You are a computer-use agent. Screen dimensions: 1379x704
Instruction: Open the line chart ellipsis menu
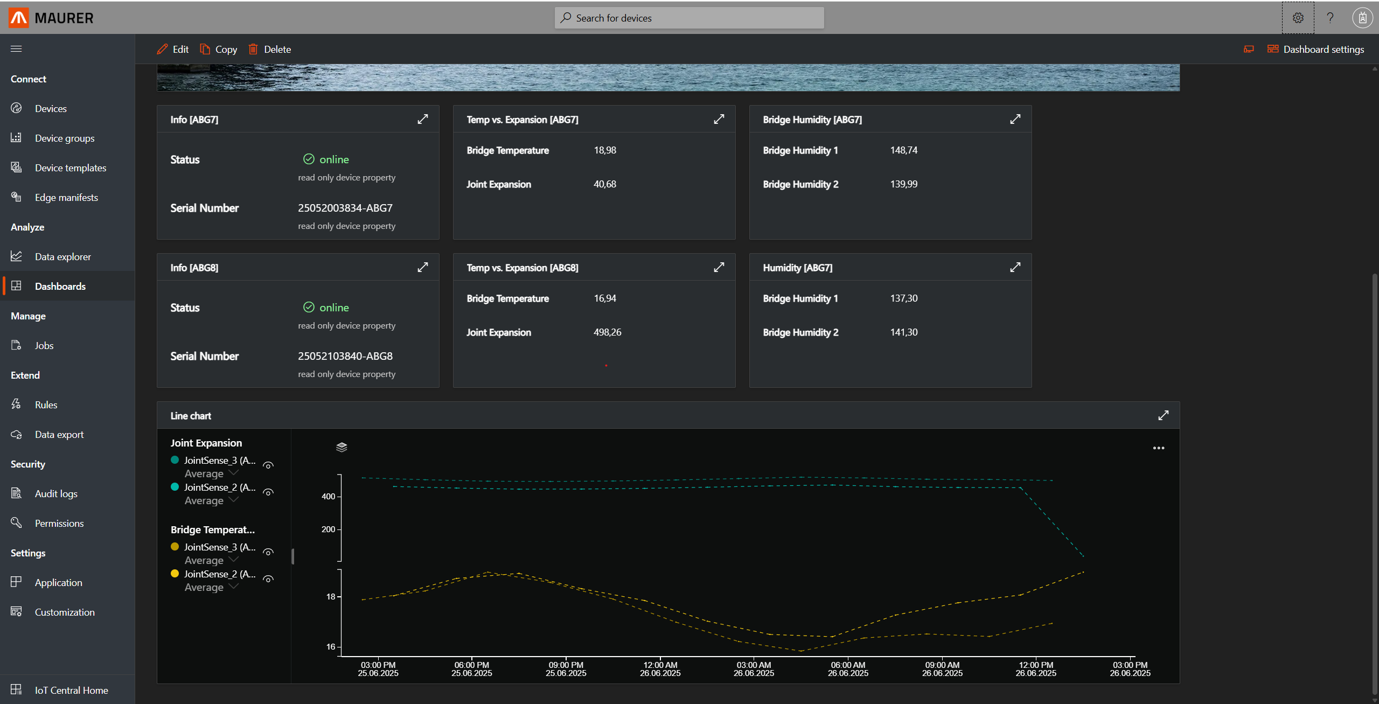click(1158, 448)
